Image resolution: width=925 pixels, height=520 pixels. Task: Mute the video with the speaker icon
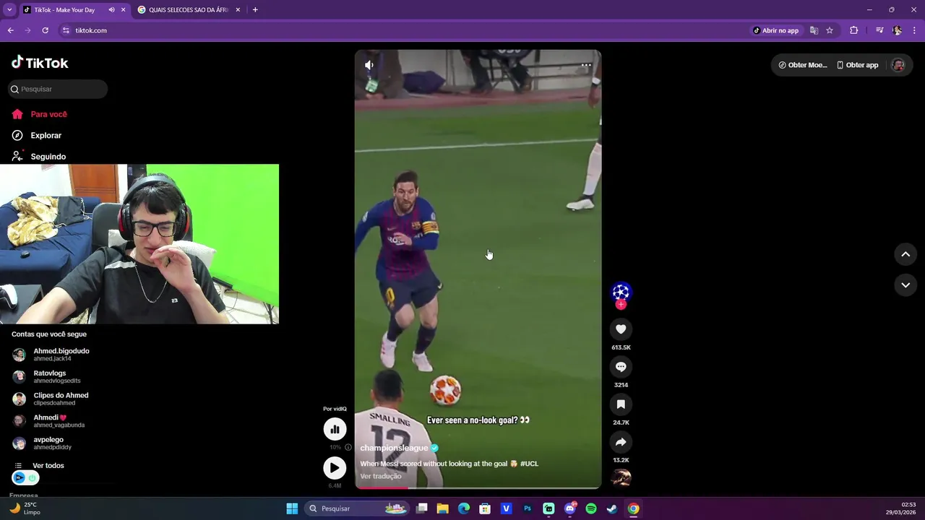click(369, 65)
